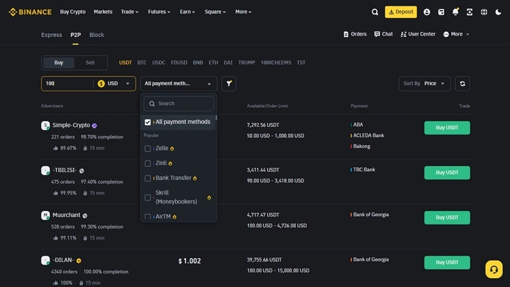Click timer icon in Muurchant row

click(85, 238)
